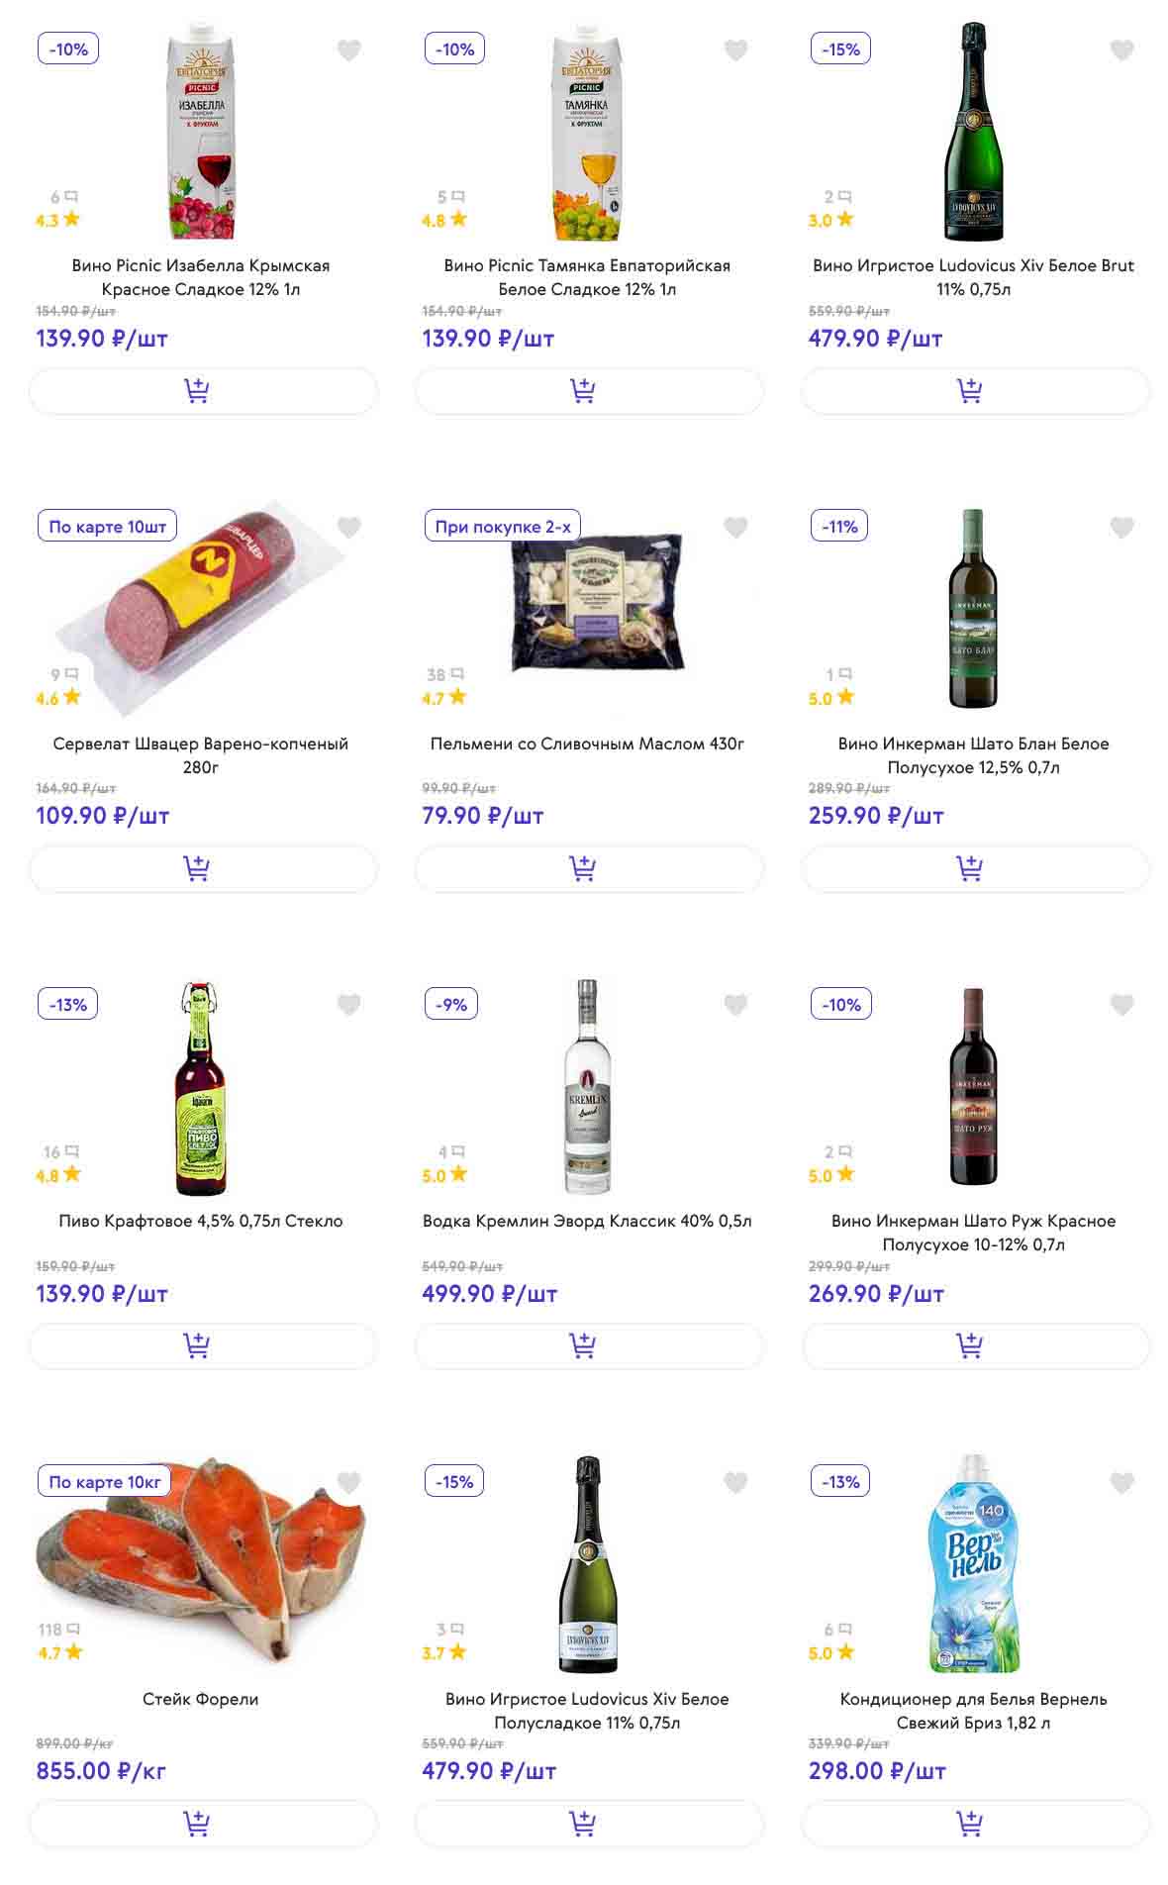Click the 'При покупке 2-х' promo badge

(502, 527)
